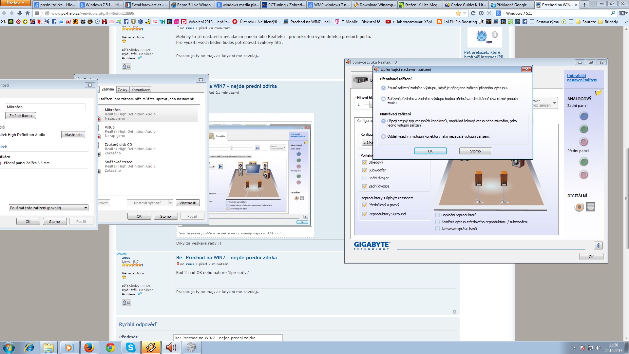
Task: Click the blue rear panel audio jack
Action: pos(583,116)
